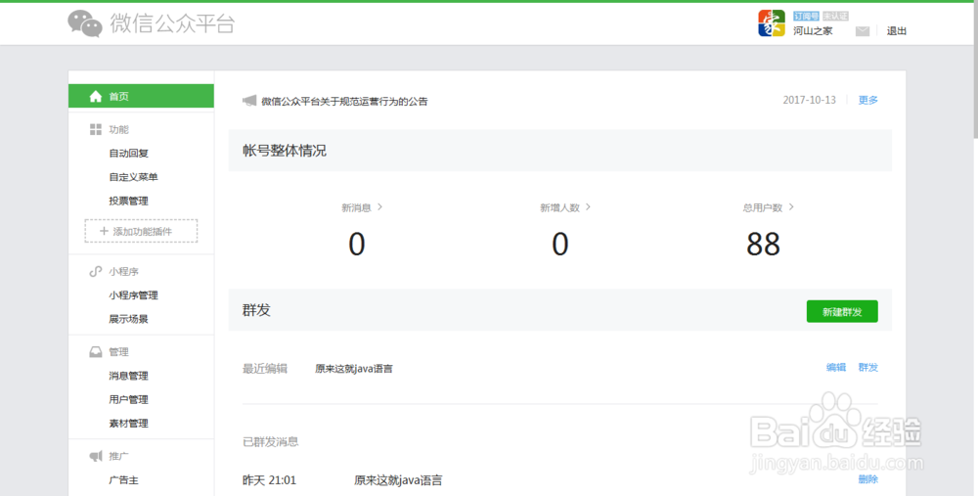Open 广告主 in sidebar

click(123, 480)
